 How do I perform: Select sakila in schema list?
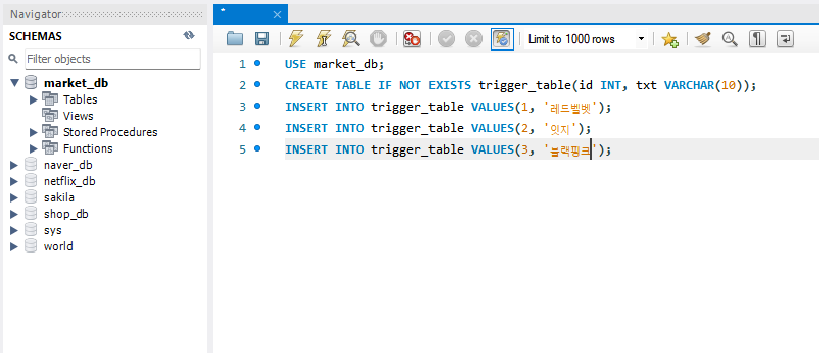[x=59, y=197]
